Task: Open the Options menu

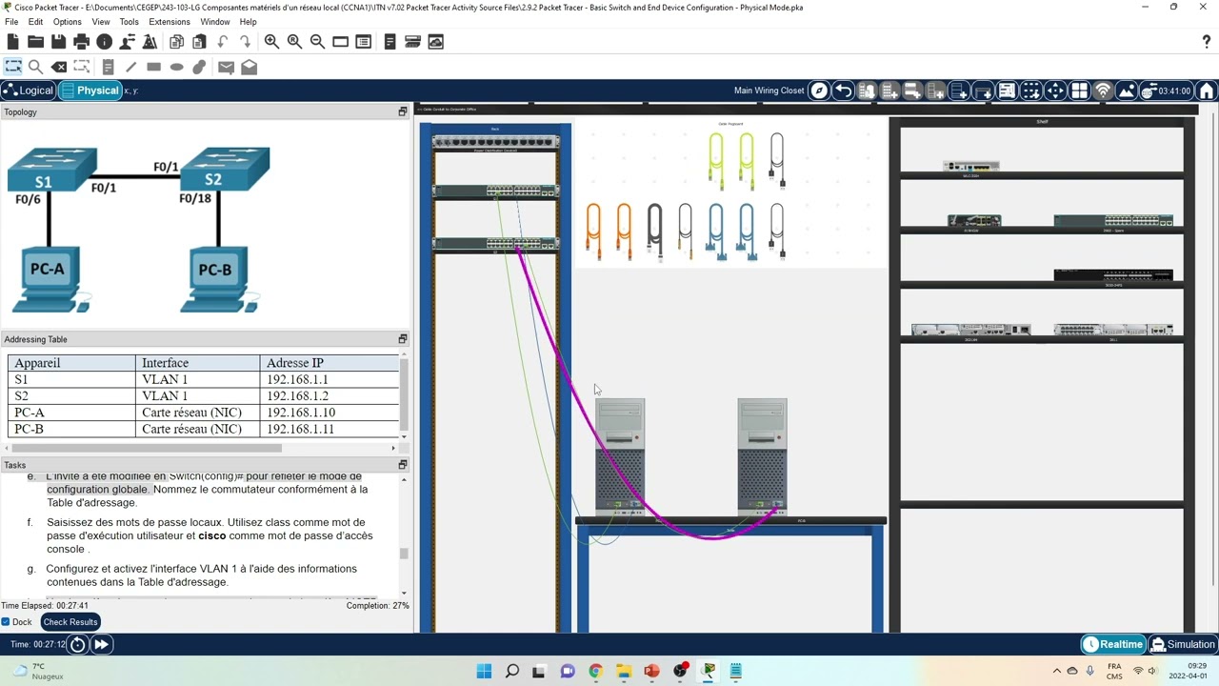Action: click(67, 22)
